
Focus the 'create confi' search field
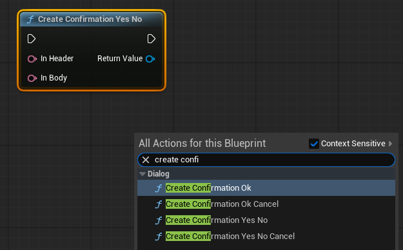pos(266,160)
